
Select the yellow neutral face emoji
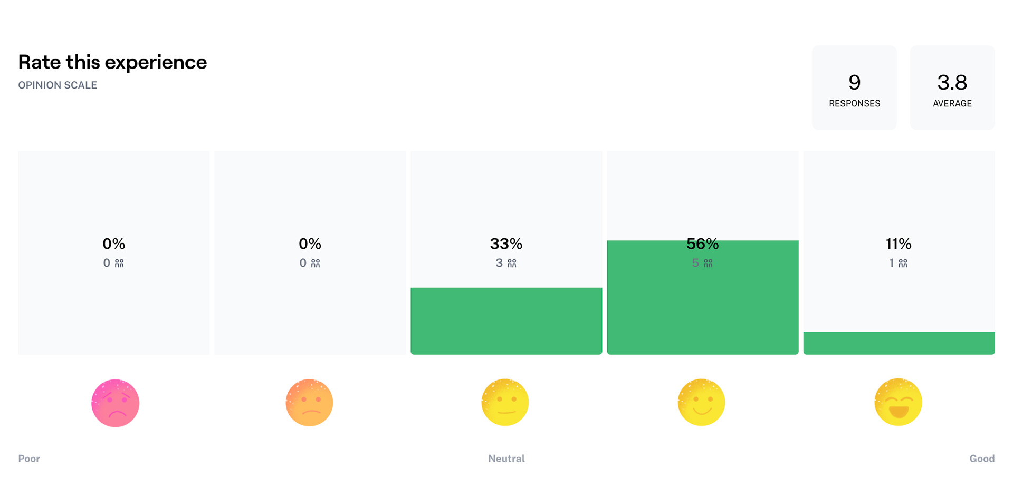(505, 402)
